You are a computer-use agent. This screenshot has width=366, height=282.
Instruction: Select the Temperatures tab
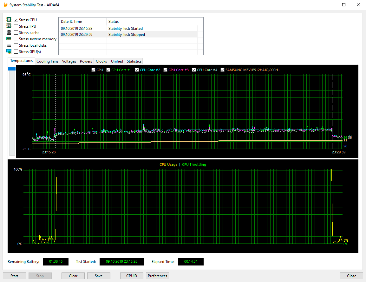[22, 61]
